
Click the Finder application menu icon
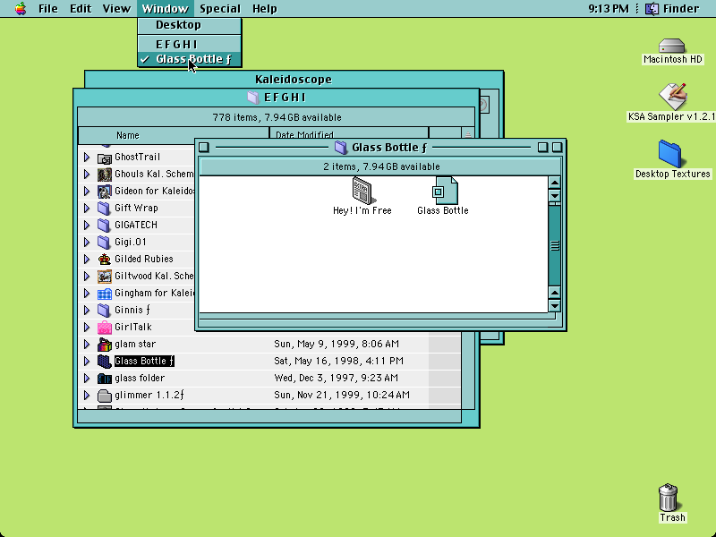click(652, 8)
